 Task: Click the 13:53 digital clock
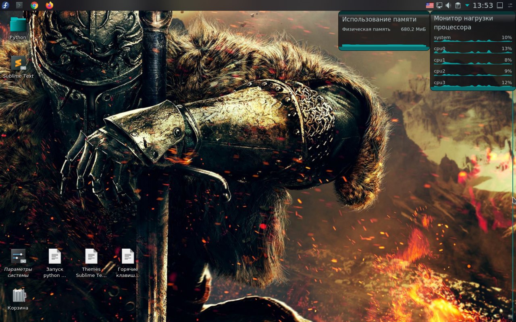[x=483, y=6]
